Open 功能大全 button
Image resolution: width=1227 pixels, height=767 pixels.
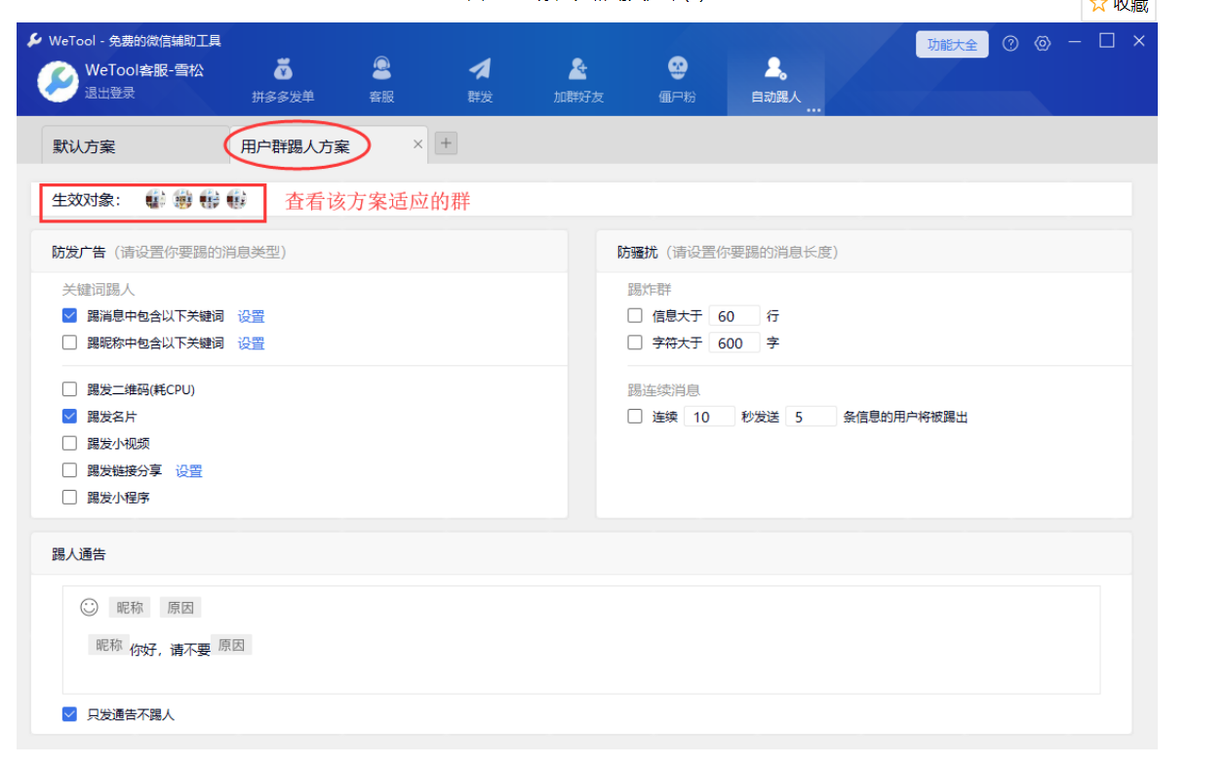(x=952, y=44)
